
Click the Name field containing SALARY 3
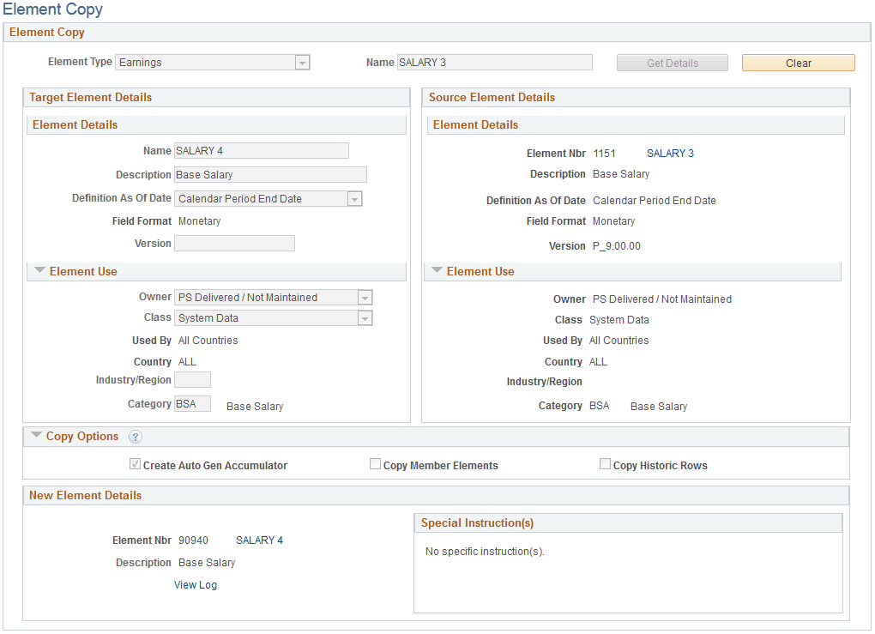[493, 62]
